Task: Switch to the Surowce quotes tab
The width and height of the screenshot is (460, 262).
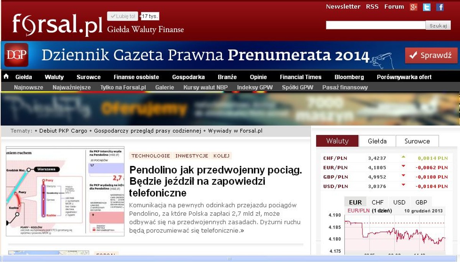Action: tap(417, 141)
